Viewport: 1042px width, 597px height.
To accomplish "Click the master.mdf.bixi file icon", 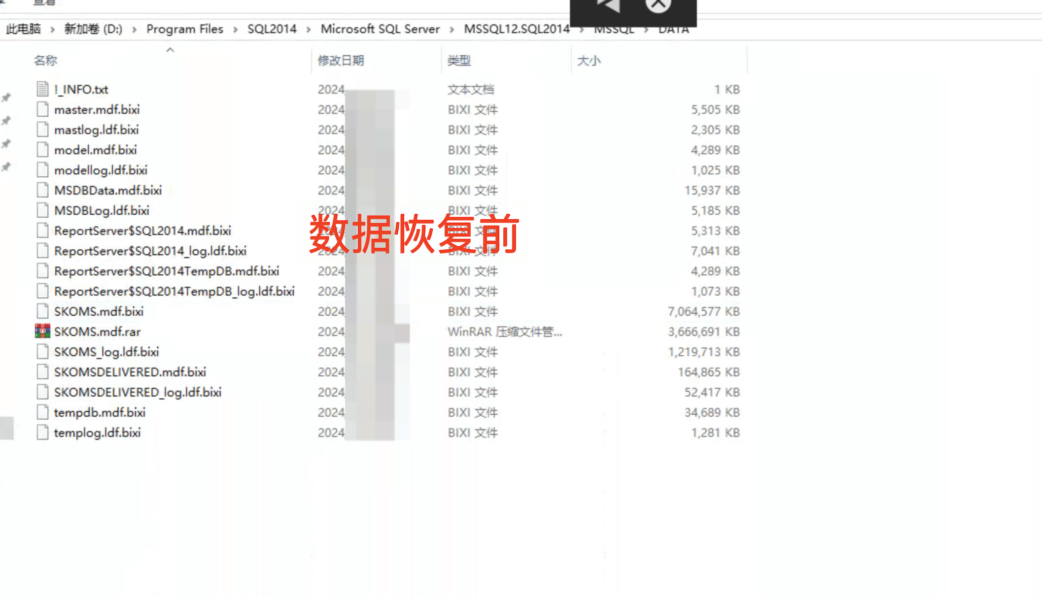I will 42,109.
